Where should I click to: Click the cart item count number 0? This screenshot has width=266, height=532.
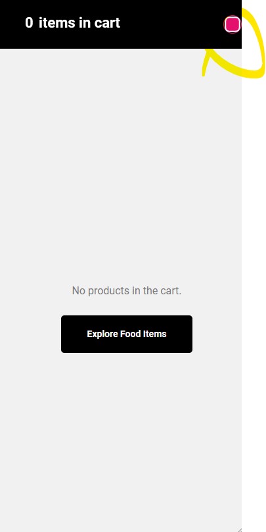29,23
